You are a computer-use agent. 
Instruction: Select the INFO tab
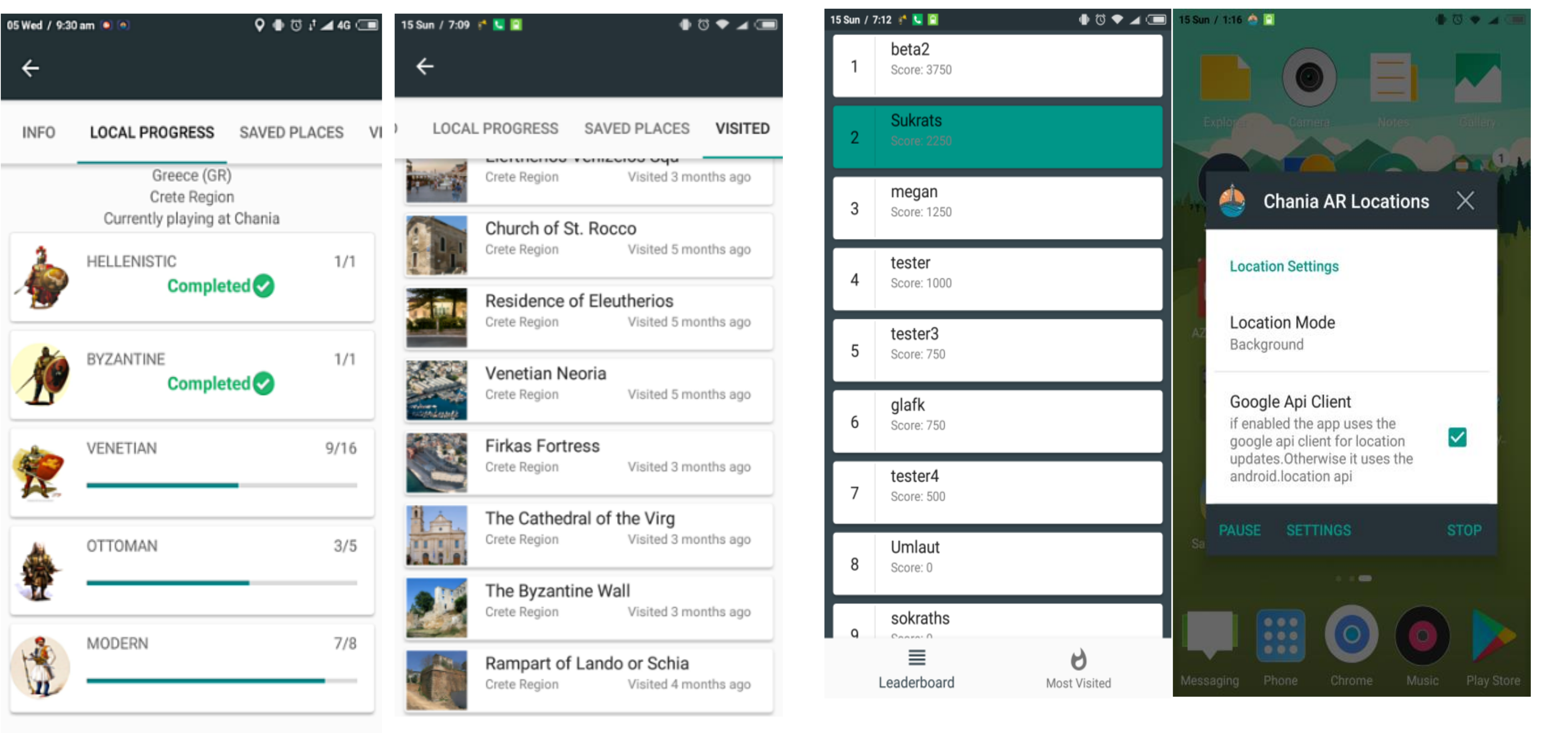pyautogui.click(x=38, y=132)
